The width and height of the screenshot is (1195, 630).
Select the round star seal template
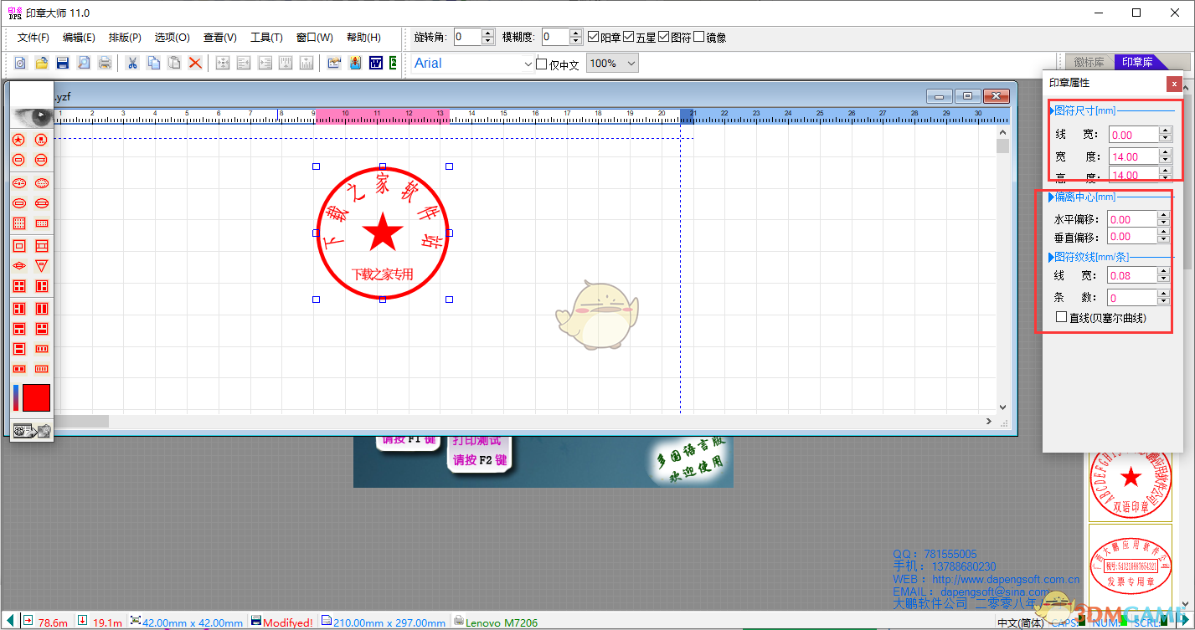[18, 139]
